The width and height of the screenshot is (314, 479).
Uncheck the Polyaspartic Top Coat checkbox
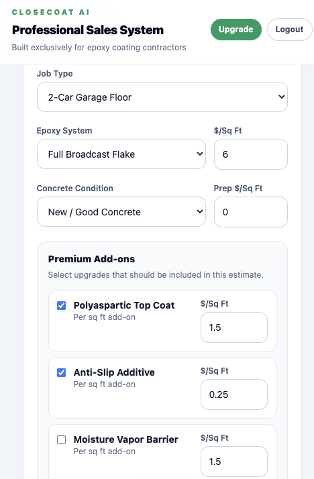tap(62, 305)
